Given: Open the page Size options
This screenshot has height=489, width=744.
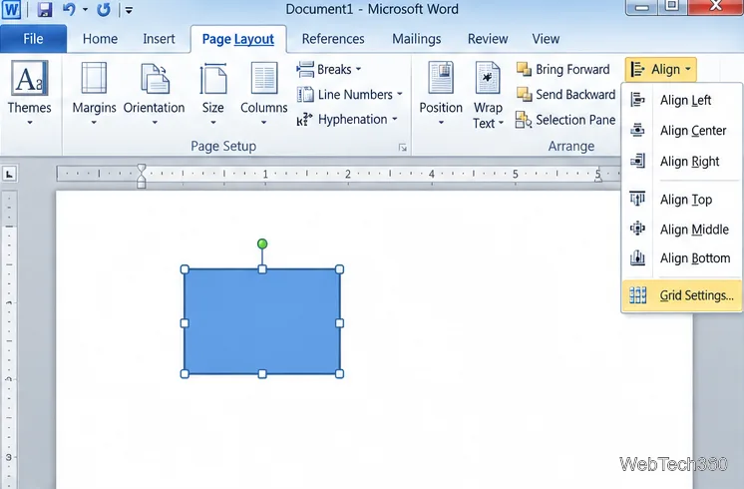Looking at the screenshot, I should (x=213, y=93).
